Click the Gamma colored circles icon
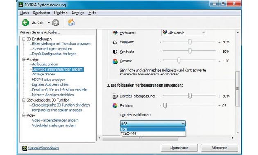Viewport: 258px width, 155px height. pos(115,61)
